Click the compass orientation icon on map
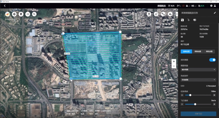219x118 pixels. point(7,14)
